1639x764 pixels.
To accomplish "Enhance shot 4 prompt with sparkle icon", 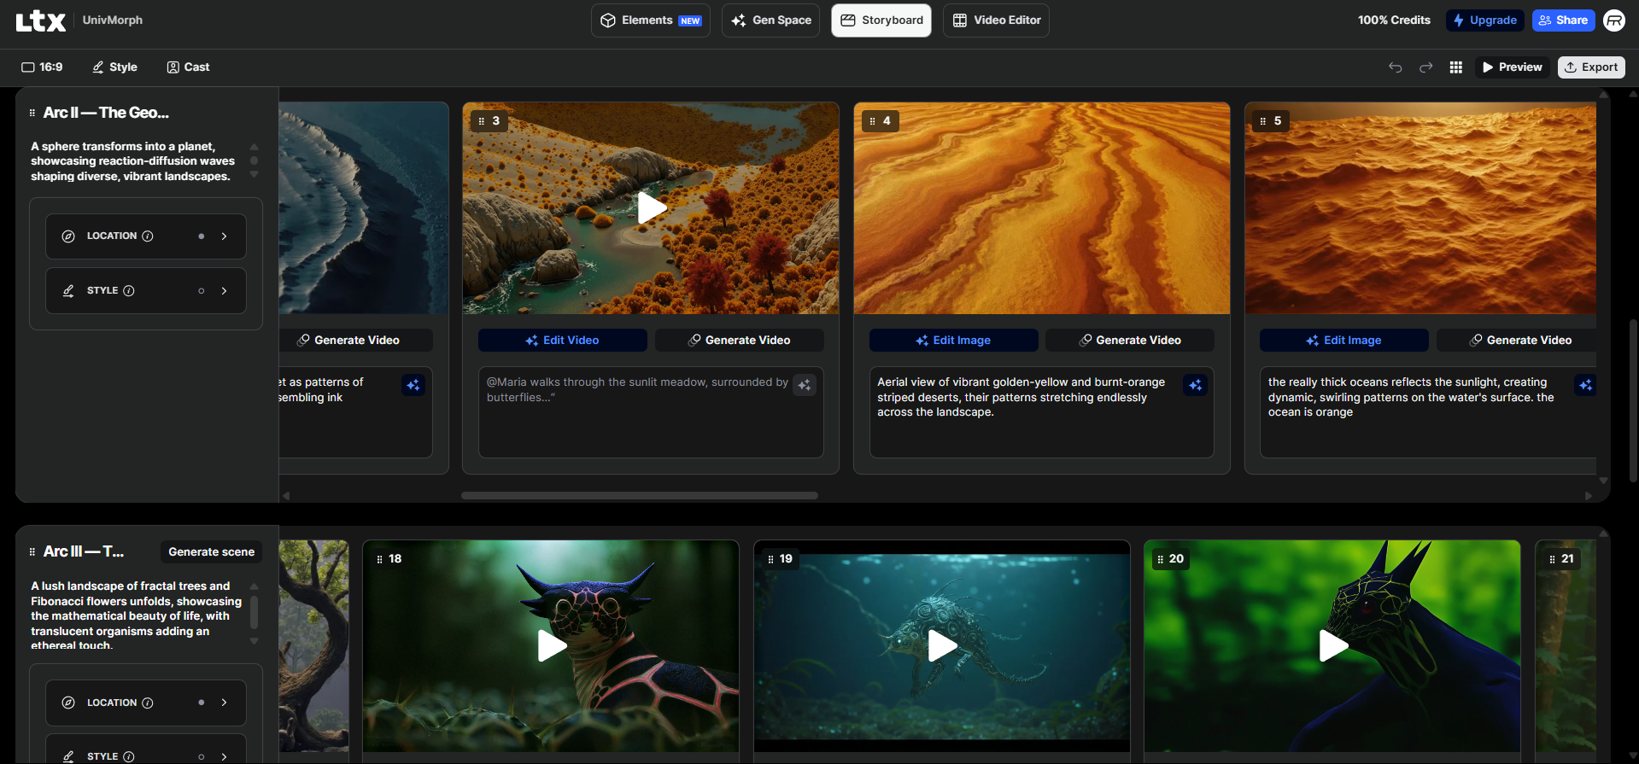I will pos(1195,385).
